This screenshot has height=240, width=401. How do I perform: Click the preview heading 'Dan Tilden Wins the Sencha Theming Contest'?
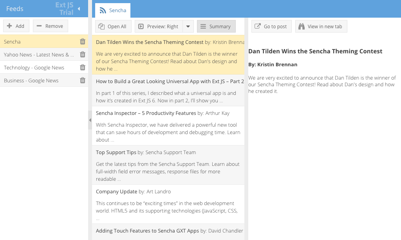pyautogui.click(x=315, y=51)
